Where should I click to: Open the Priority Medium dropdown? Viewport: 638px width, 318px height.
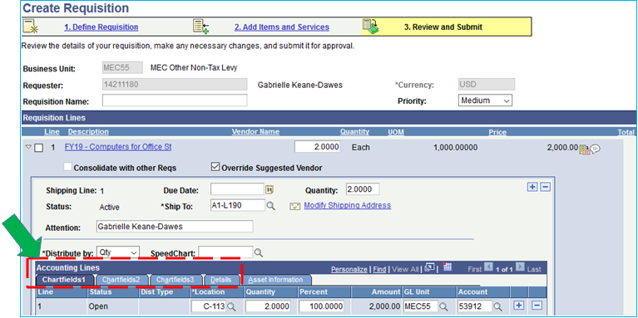tap(485, 100)
